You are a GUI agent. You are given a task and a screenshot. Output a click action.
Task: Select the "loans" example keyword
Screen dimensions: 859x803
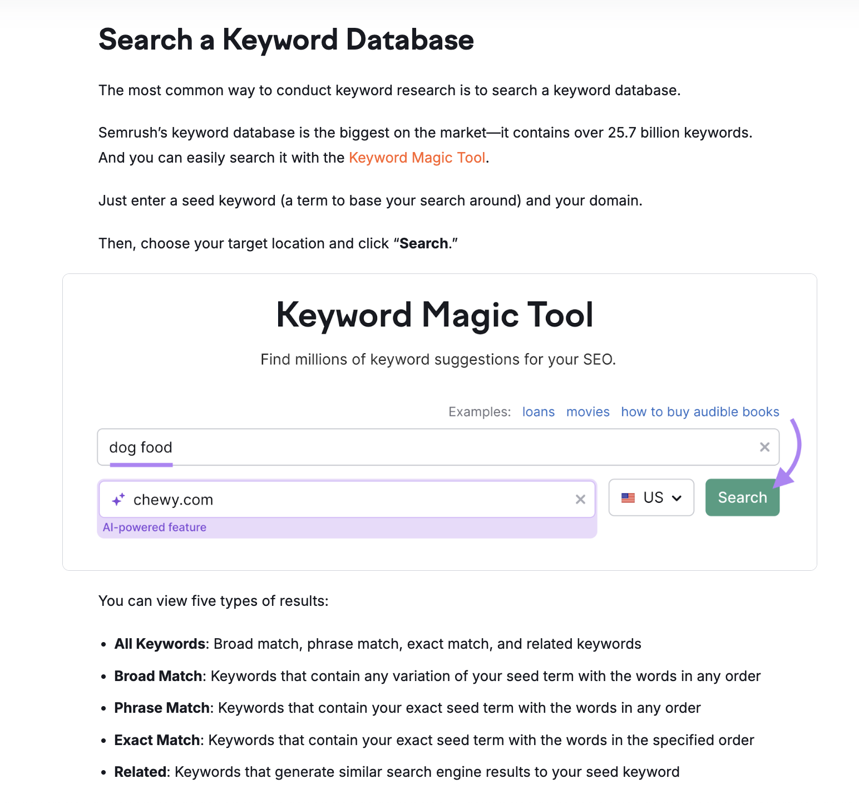point(538,412)
